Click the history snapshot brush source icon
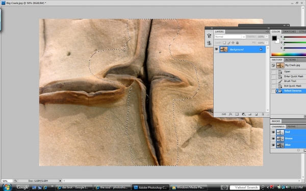 [273, 66]
